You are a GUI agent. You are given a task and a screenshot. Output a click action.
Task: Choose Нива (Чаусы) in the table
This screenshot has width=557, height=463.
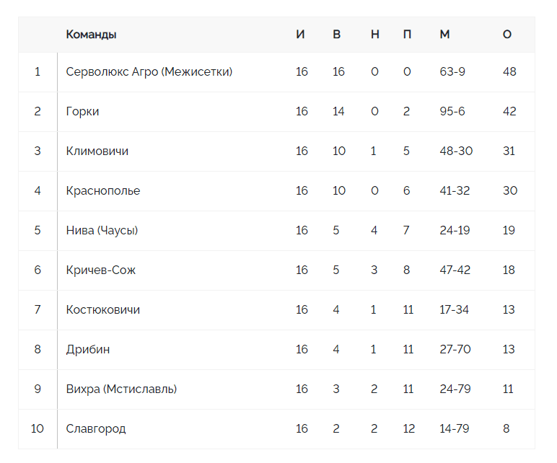[x=102, y=231]
